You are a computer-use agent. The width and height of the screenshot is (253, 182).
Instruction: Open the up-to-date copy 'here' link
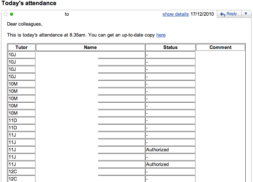coord(161,35)
